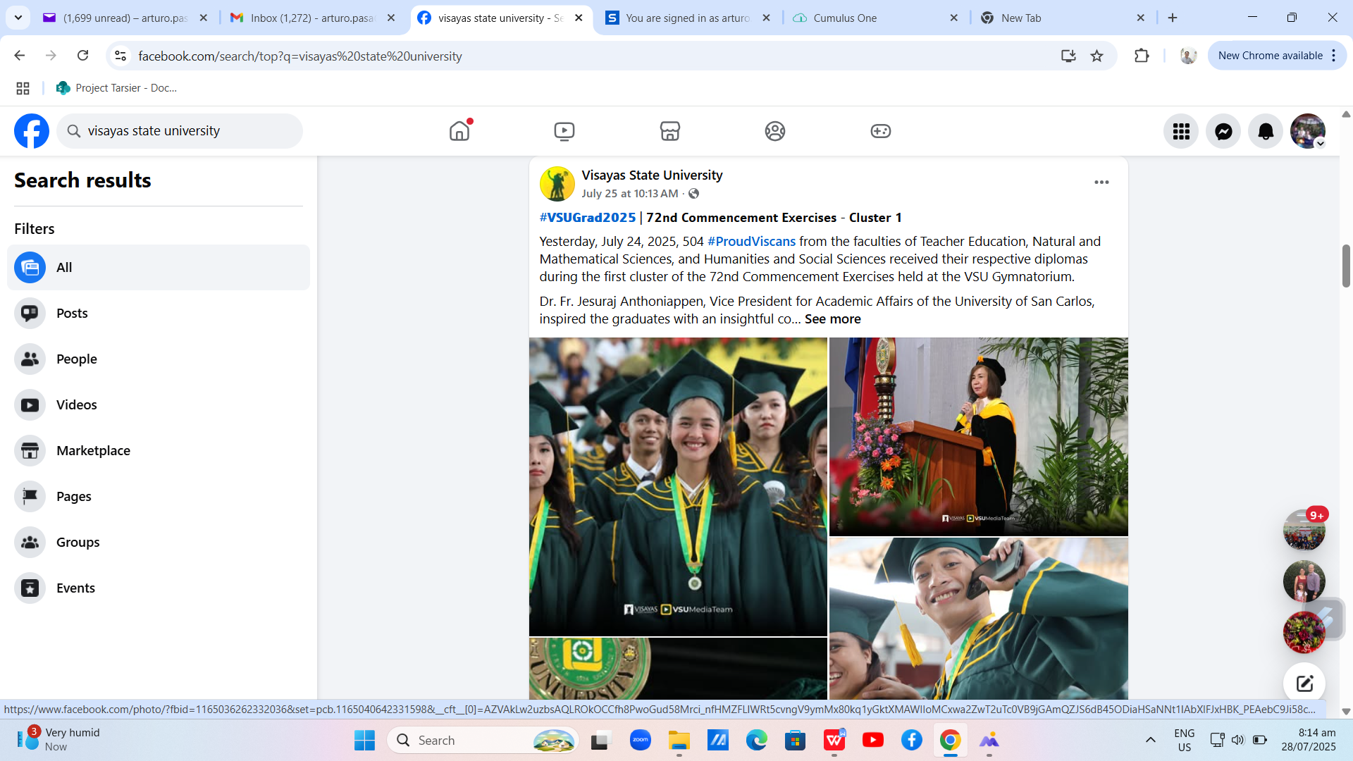1353x761 pixels.
Task: Bookmark this page with the star icon
Action: pos(1096,56)
